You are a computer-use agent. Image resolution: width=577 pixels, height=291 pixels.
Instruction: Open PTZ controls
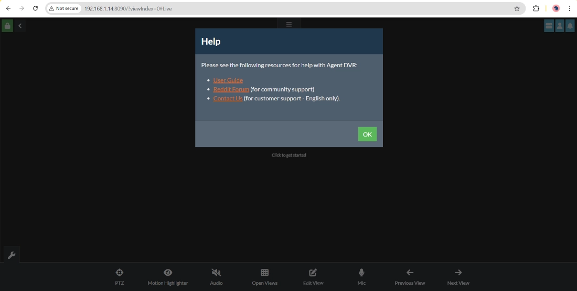tap(119, 277)
